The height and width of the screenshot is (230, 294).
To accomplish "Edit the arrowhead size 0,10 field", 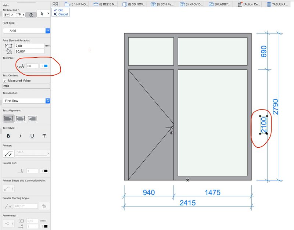I will click(x=32, y=221).
